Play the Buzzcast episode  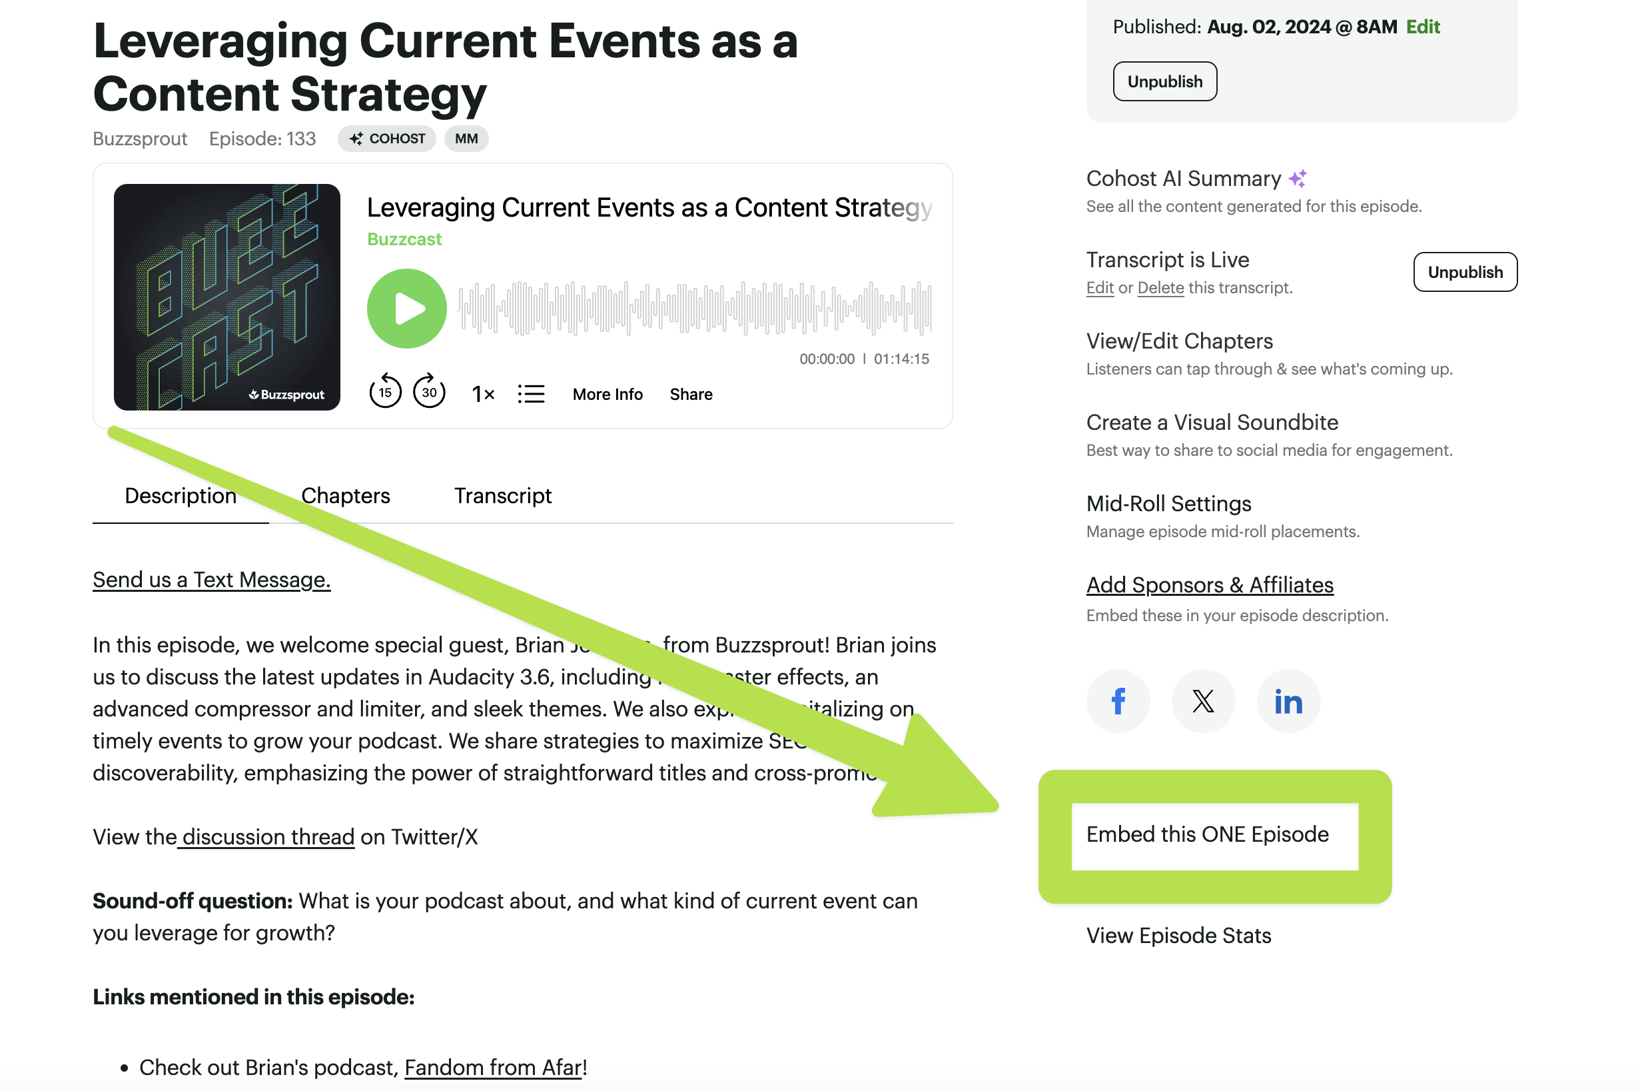(x=406, y=309)
